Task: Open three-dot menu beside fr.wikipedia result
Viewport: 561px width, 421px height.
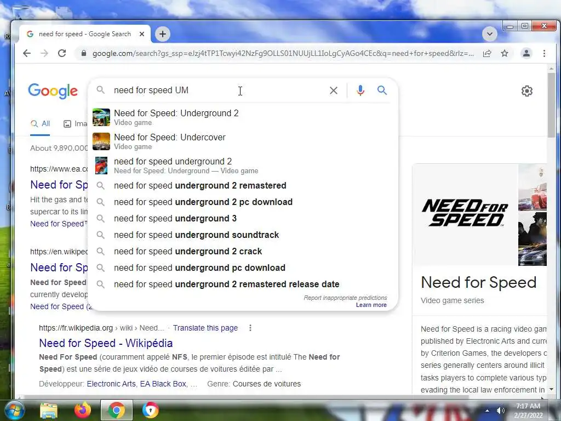Action: 250,328
